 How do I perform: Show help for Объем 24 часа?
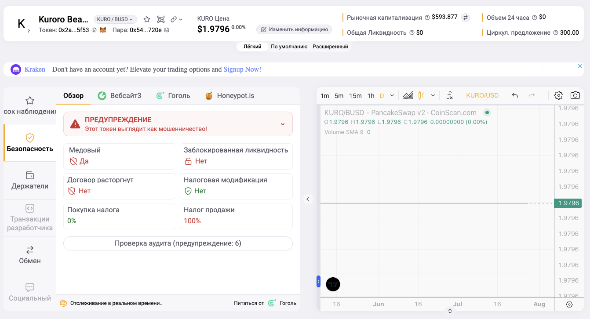coord(535,18)
